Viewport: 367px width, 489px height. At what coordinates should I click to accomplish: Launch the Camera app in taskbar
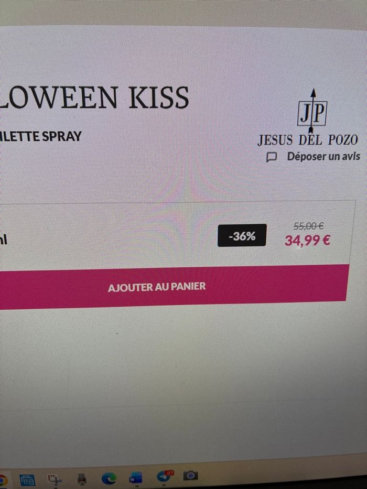tap(191, 475)
